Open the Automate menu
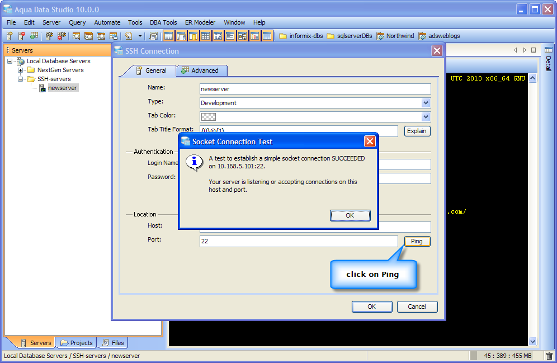The height and width of the screenshot is (363, 557). pyautogui.click(x=107, y=22)
